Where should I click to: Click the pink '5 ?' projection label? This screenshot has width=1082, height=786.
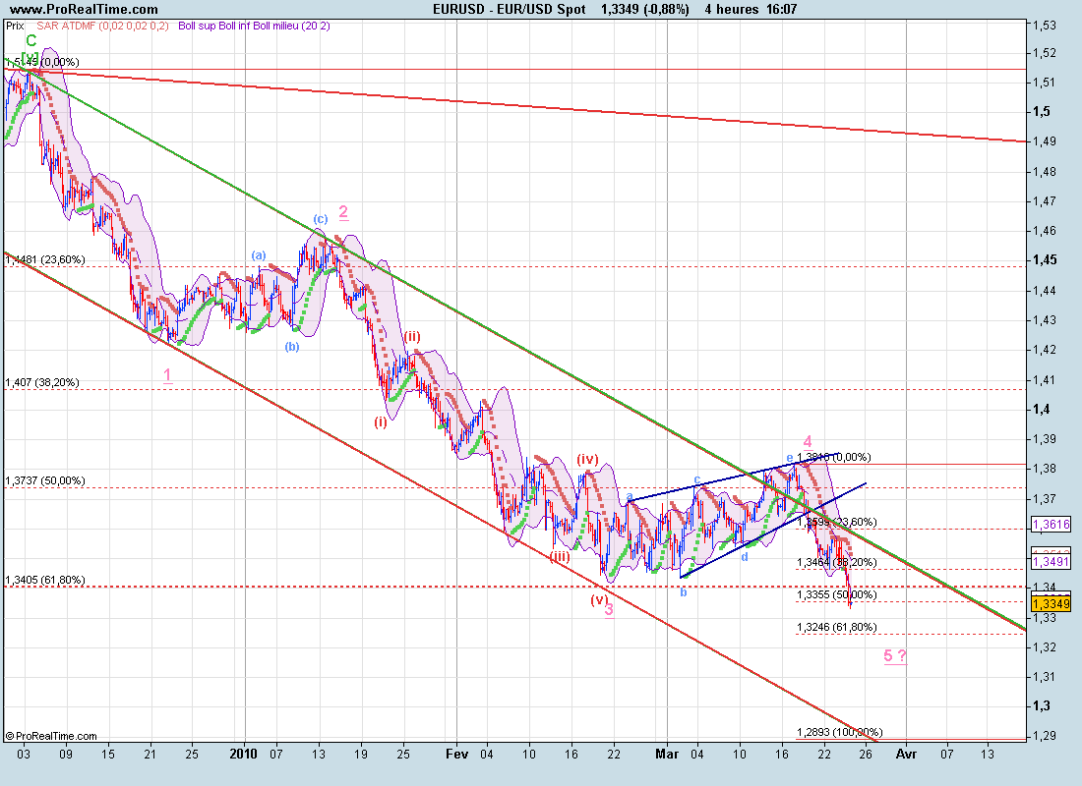point(895,655)
